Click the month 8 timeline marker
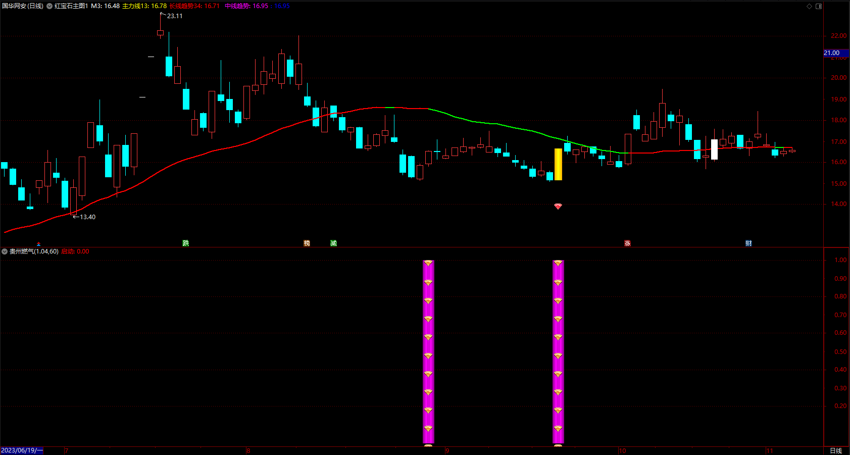The width and height of the screenshot is (850, 455). click(248, 450)
